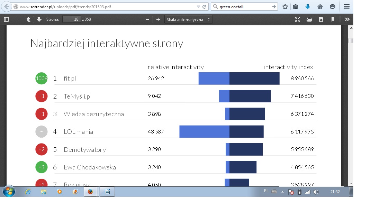The width and height of the screenshot is (371, 213).
Task: Toggle the PDF sidebar panel
Action: tap(6, 19)
